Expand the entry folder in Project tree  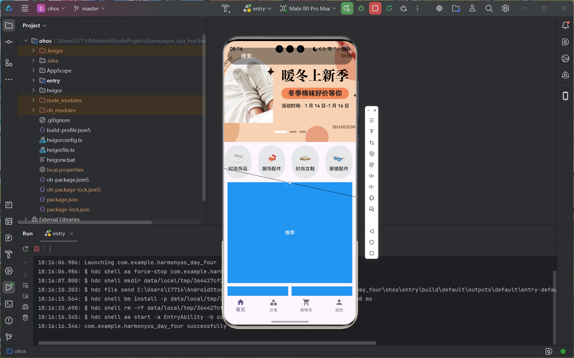click(33, 80)
